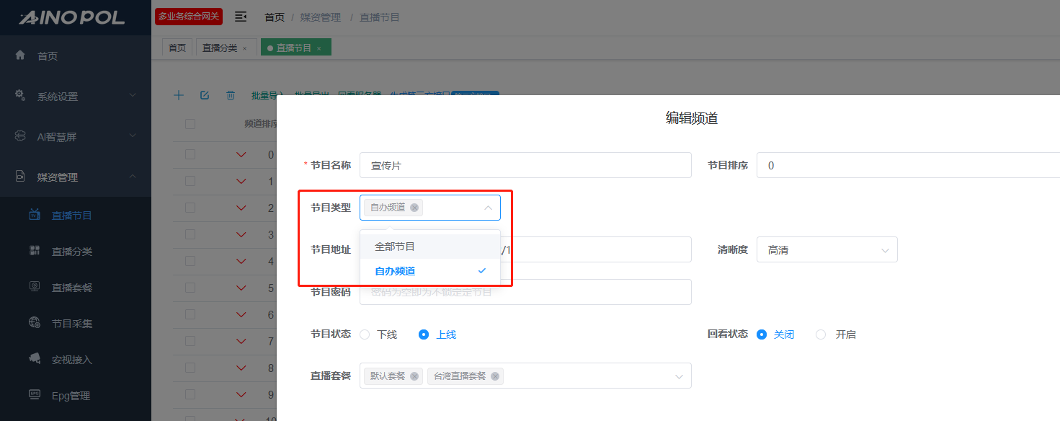Open 节目采集 in the sidebar

pyautogui.click(x=72, y=324)
